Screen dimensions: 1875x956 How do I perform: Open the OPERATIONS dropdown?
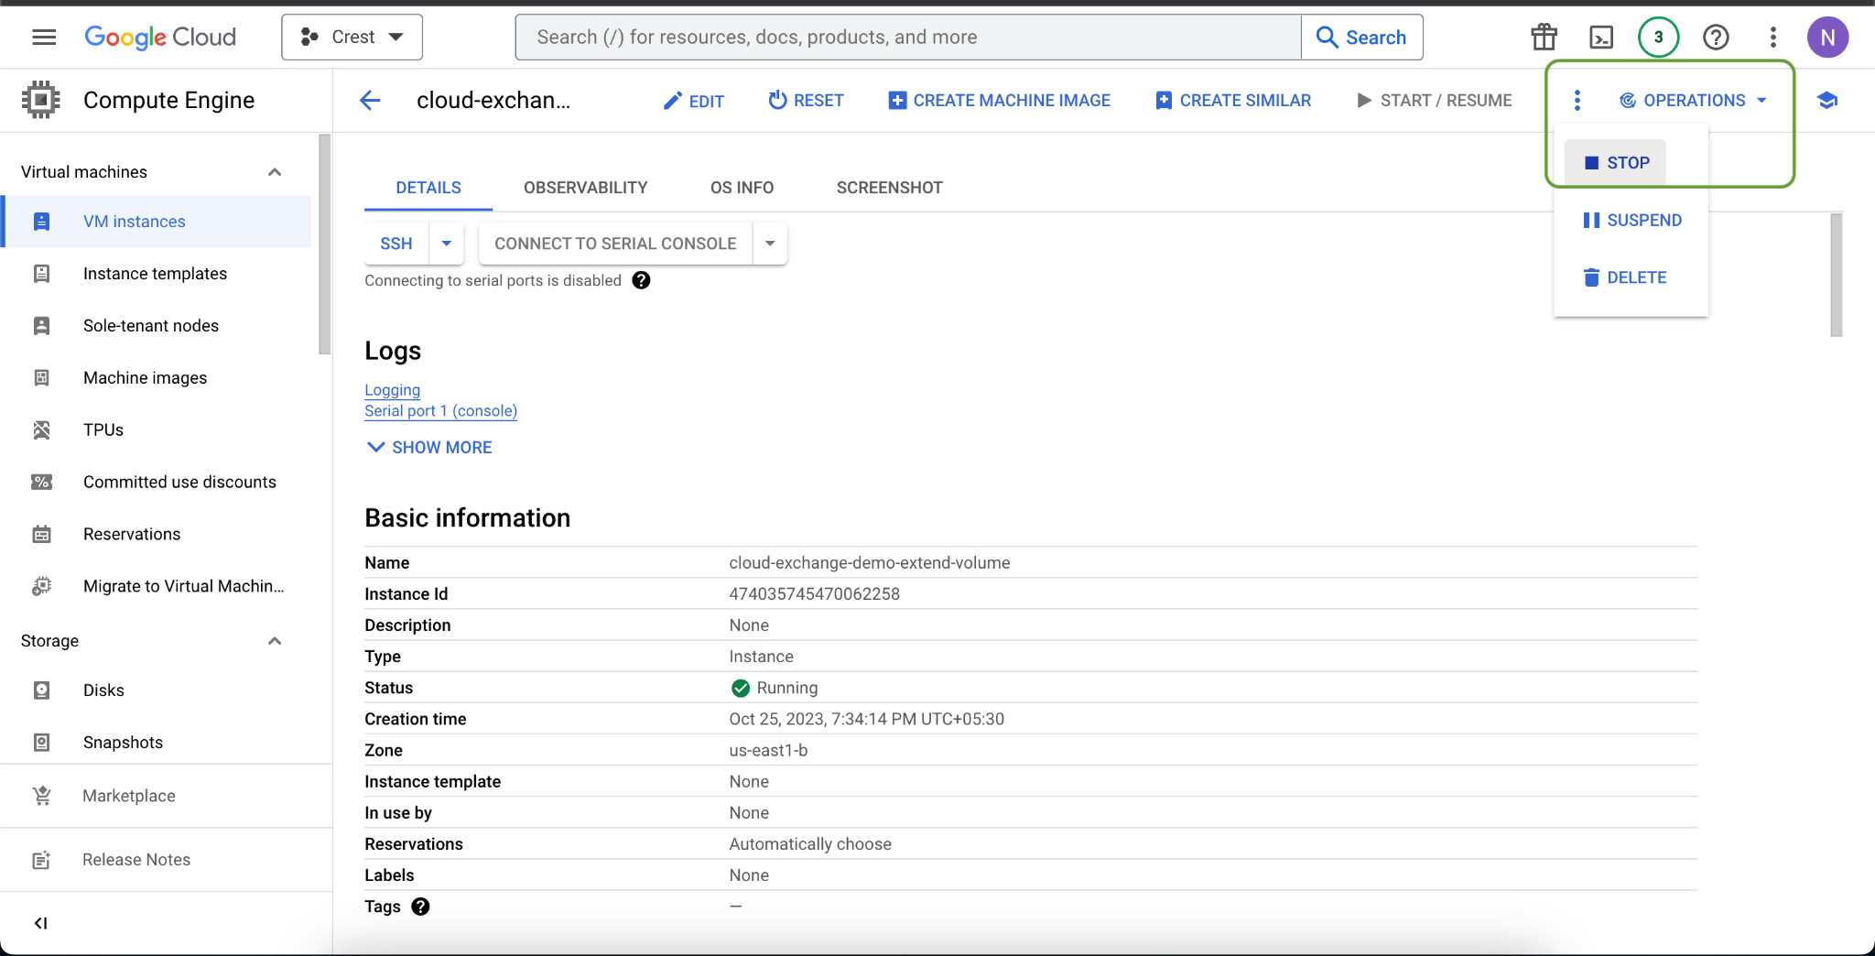[x=1693, y=101]
